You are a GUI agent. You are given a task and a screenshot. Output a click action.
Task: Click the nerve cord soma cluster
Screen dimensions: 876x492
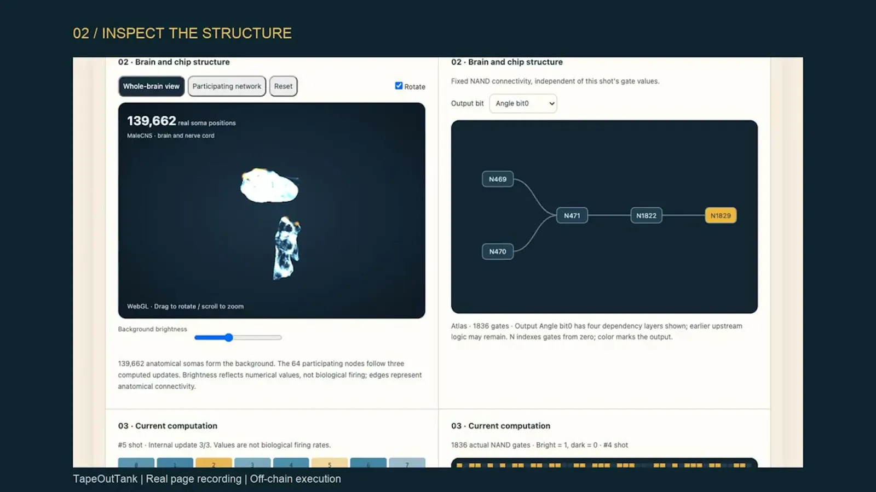pos(287,248)
